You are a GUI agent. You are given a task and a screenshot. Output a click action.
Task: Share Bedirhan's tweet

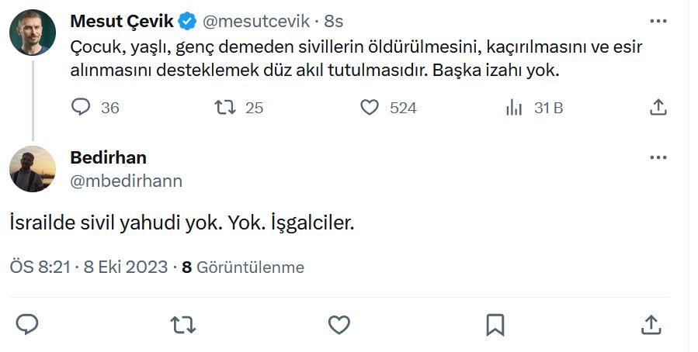651,323
